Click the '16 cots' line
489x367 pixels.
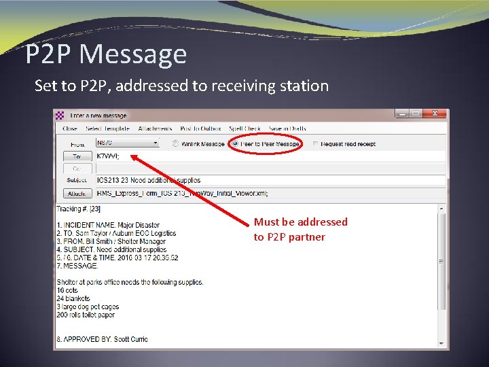pyautogui.click(x=67, y=290)
